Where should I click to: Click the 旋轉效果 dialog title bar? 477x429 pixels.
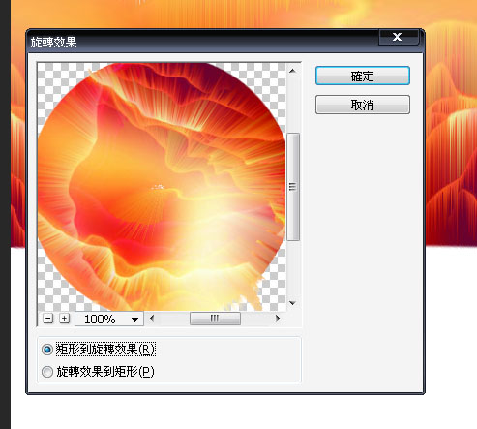point(203,41)
